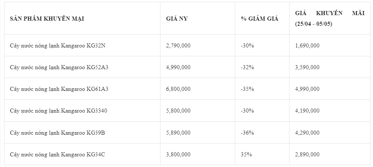The width and height of the screenshot is (373, 167).
Task: Select the Kangaroo KG61A3 product row
Action: pos(59,89)
